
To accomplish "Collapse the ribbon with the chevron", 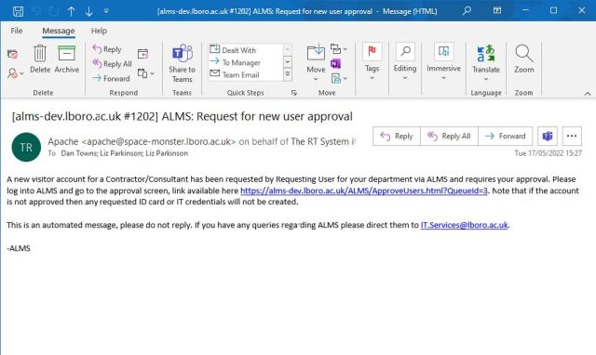I will [x=588, y=93].
